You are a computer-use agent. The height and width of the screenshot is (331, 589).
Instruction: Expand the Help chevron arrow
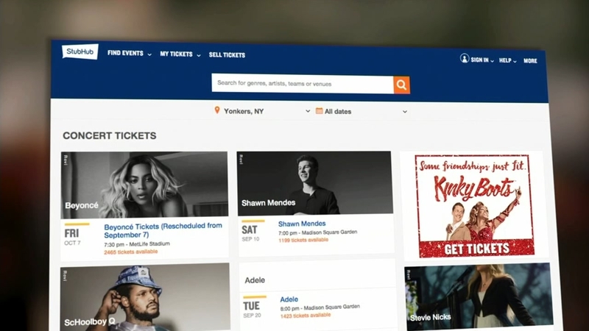coord(515,61)
